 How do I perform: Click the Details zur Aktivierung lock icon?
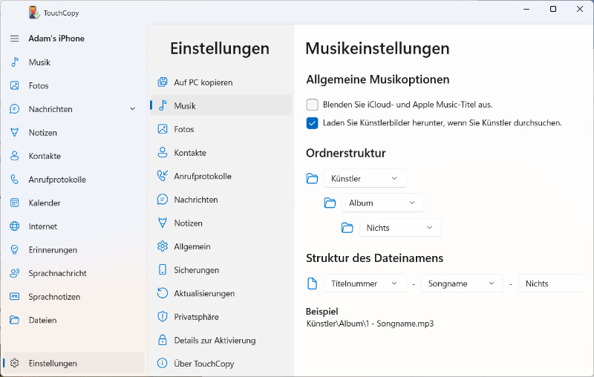click(x=163, y=340)
